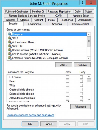98x130 pixels.
Task: Click the question mark help icon in title bar
Action: pyautogui.click(x=82, y=2)
